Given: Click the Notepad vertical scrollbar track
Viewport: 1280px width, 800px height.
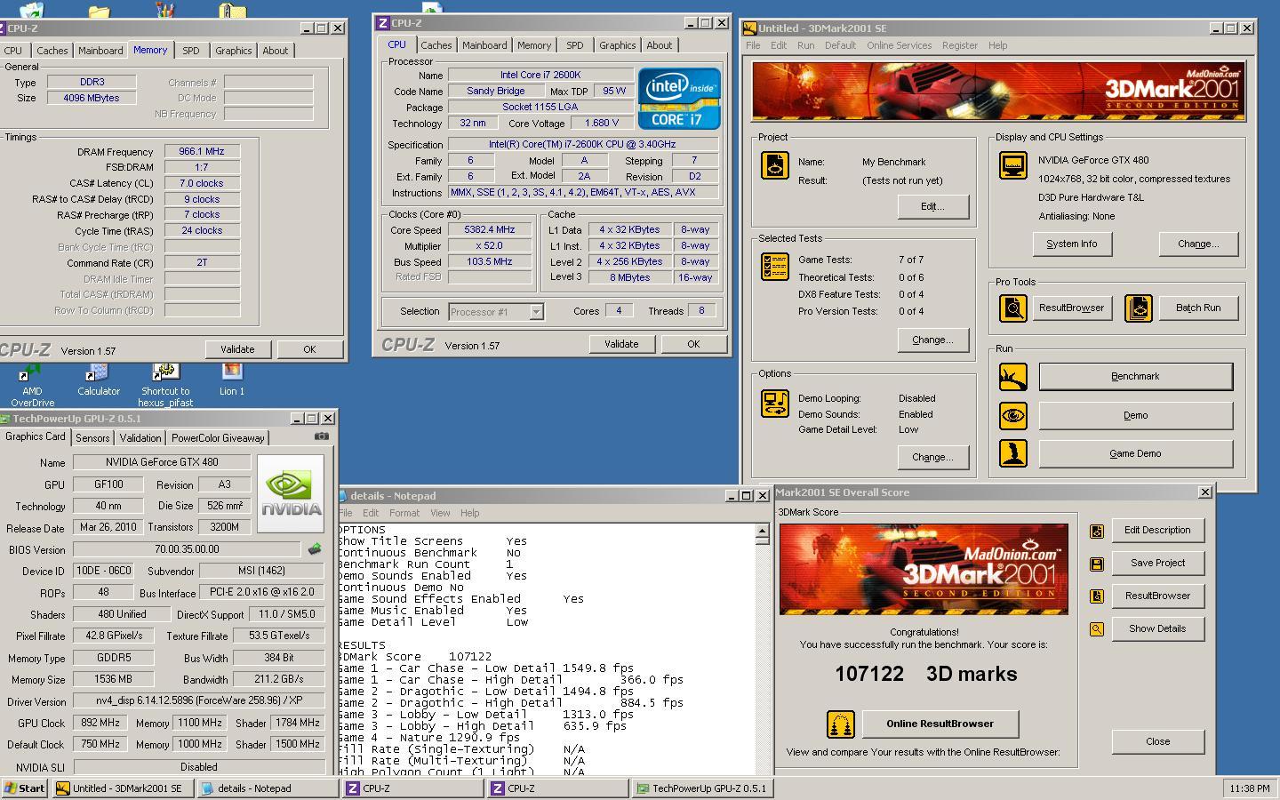Looking at the screenshot, I should pos(762,658).
